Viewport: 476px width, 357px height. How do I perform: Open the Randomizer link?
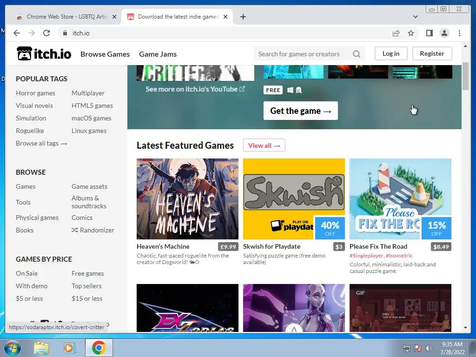coord(93,230)
